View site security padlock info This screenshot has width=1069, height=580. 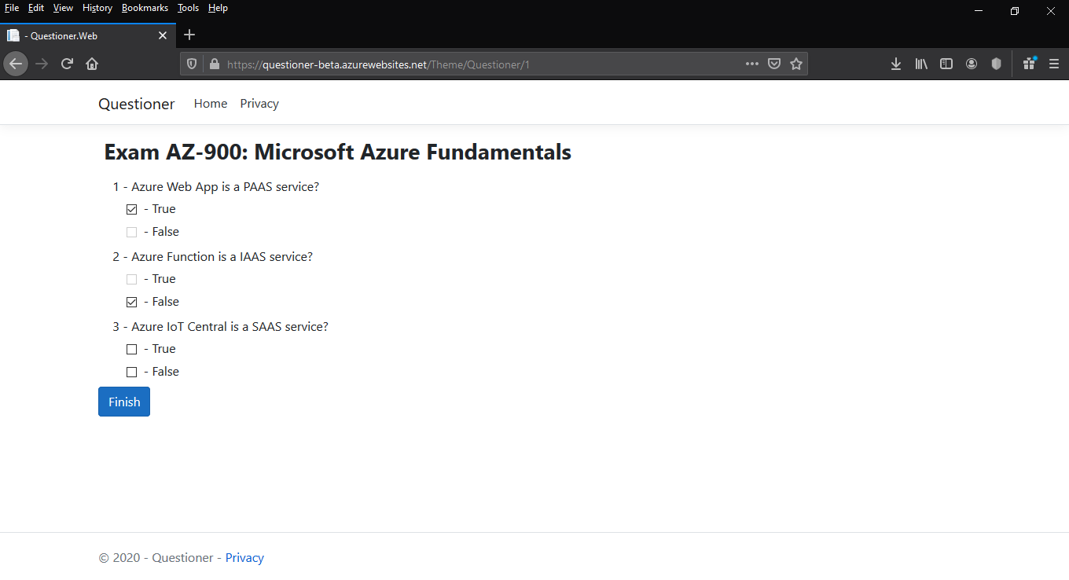point(214,64)
